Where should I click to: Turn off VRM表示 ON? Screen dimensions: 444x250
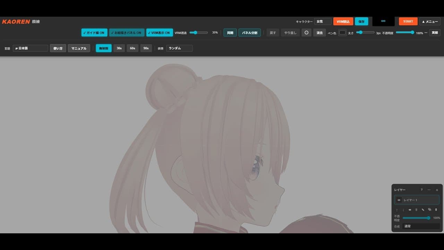click(160, 32)
